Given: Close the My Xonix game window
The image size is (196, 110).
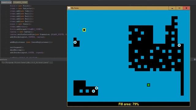Looking at the screenshot, I should [187, 8].
